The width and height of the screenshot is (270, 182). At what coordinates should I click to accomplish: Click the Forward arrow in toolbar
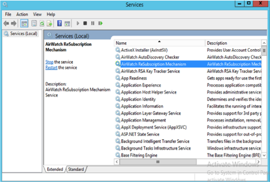coord(13,23)
